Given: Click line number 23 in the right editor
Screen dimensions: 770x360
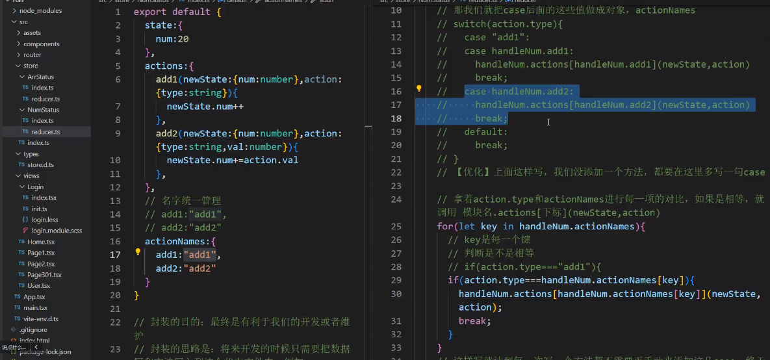Looking at the screenshot, I should [x=396, y=186].
